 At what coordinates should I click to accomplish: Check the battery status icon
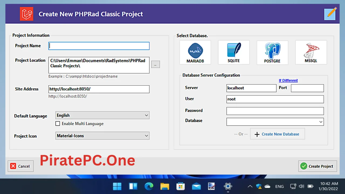coord(310,186)
